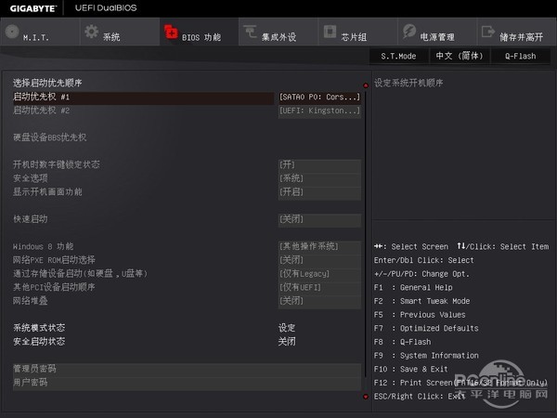Screen dimensions: 557x418
Task: Click the red scroll-down arrow
Action: pyautogui.click(x=366, y=397)
